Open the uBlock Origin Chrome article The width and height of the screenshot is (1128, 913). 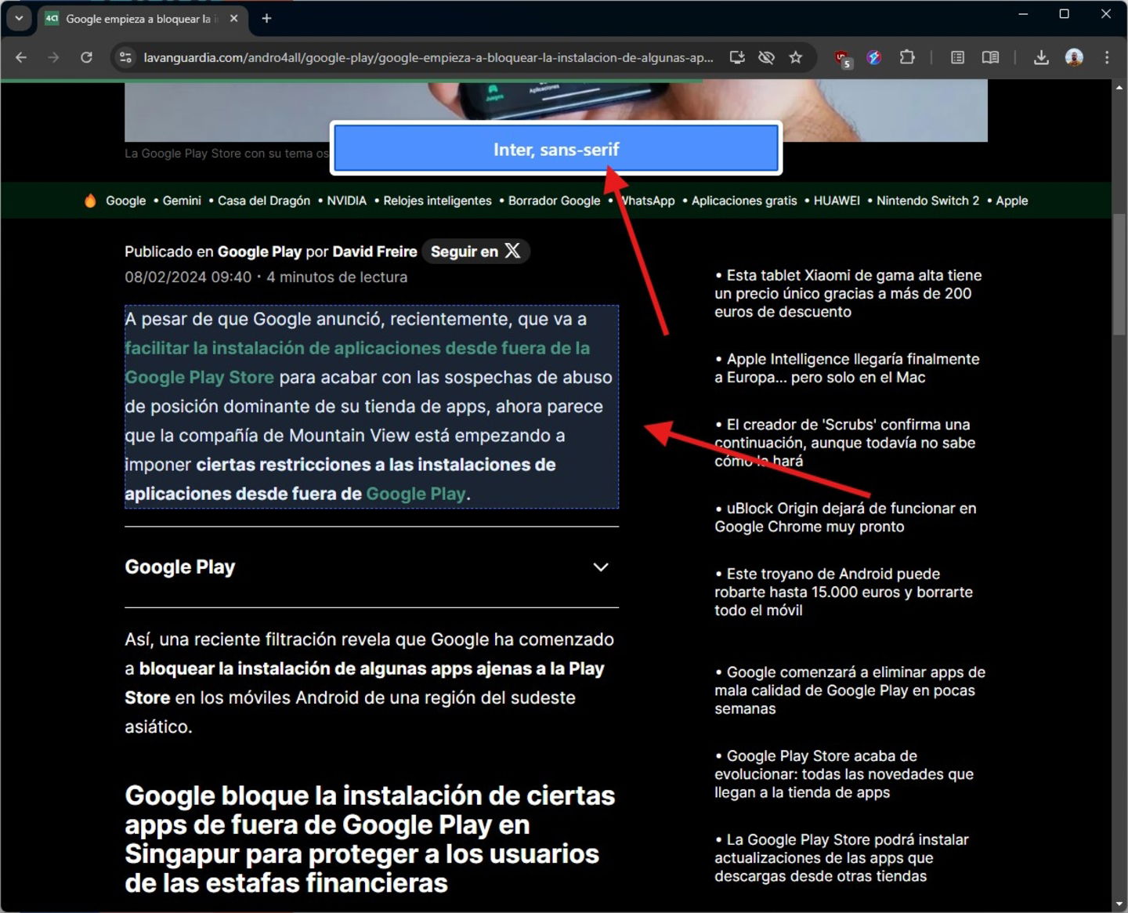click(846, 517)
